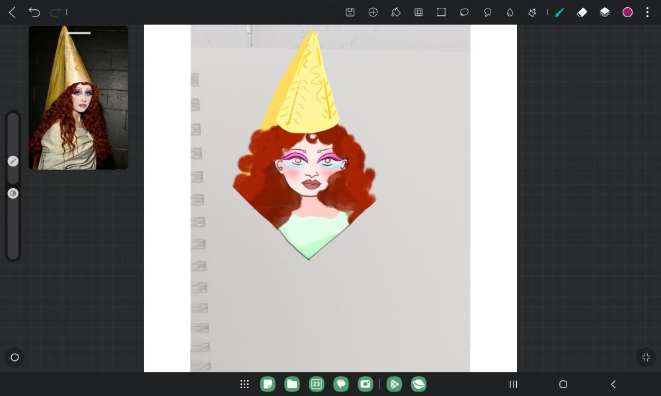Open the Android app drawer grid
Screen dimensions: 661x396
245,384
